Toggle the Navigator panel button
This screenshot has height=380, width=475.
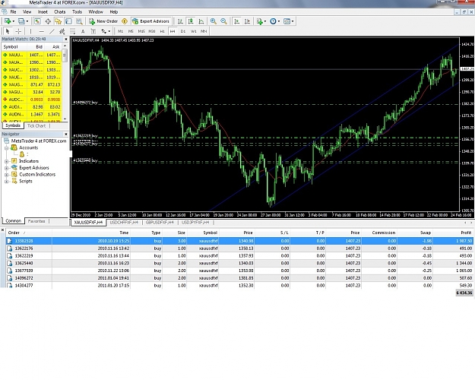coord(59,21)
